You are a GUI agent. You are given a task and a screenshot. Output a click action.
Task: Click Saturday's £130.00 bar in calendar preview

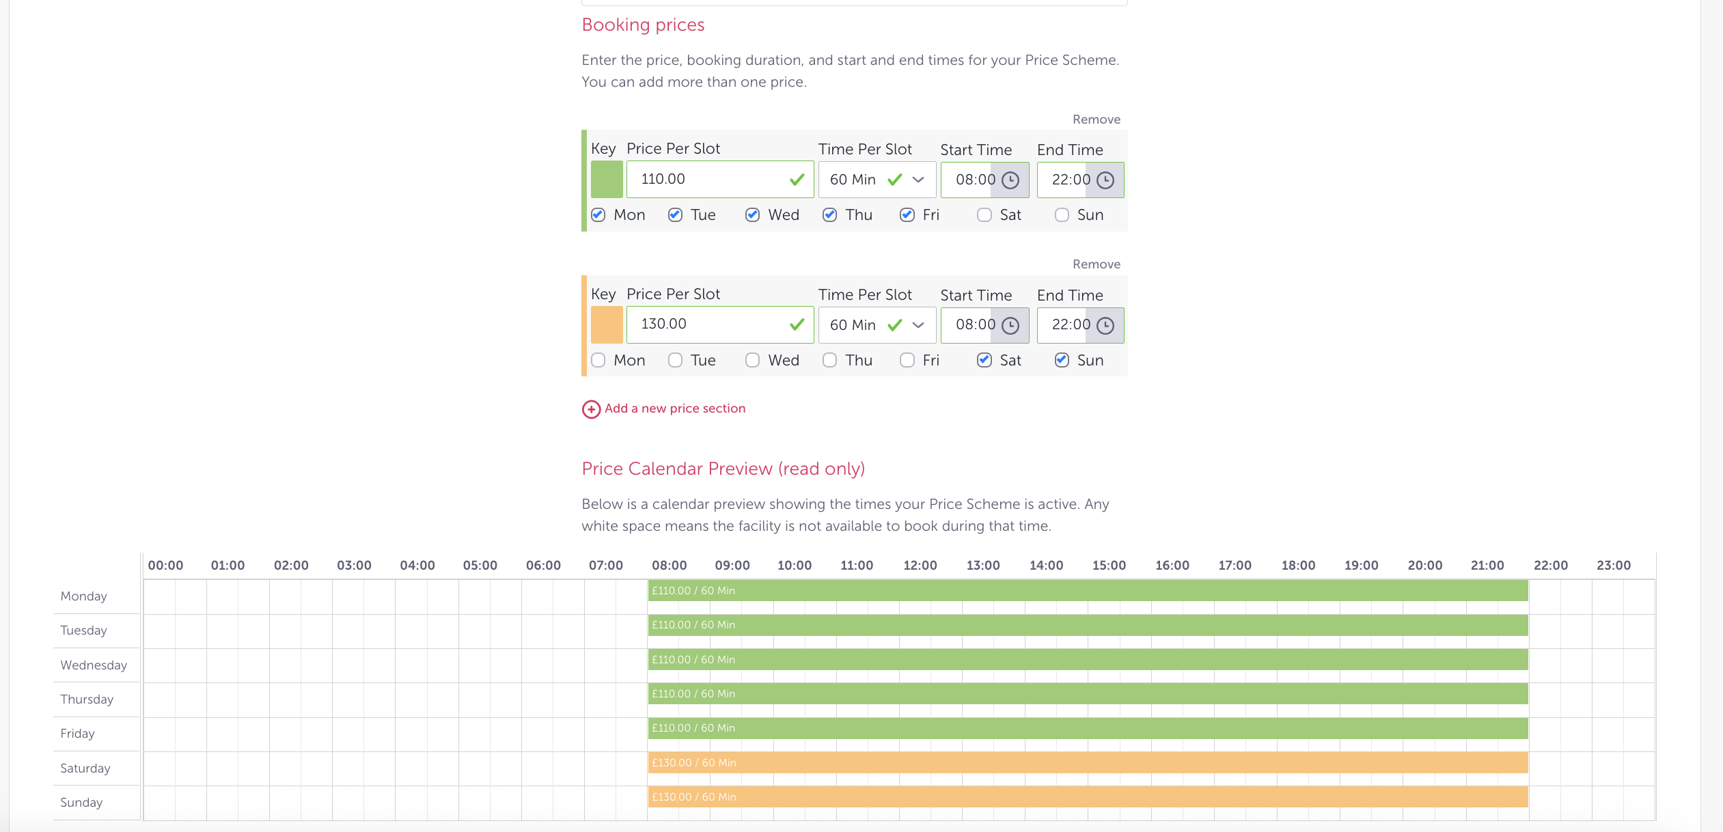(x=1088, y=763)
